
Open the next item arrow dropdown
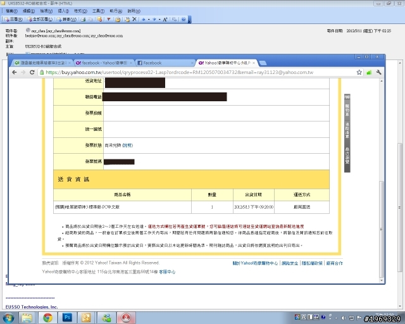click(x=159, y=20)
